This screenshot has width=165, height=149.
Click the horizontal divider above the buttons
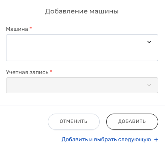pos(82,105)
